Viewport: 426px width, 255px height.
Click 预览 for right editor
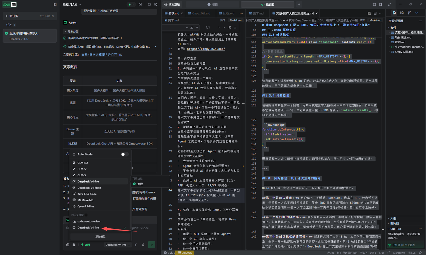point(362,20)
